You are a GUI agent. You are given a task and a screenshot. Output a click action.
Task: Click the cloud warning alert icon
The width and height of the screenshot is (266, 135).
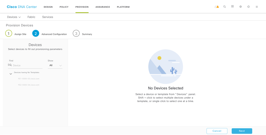(217, 7)
